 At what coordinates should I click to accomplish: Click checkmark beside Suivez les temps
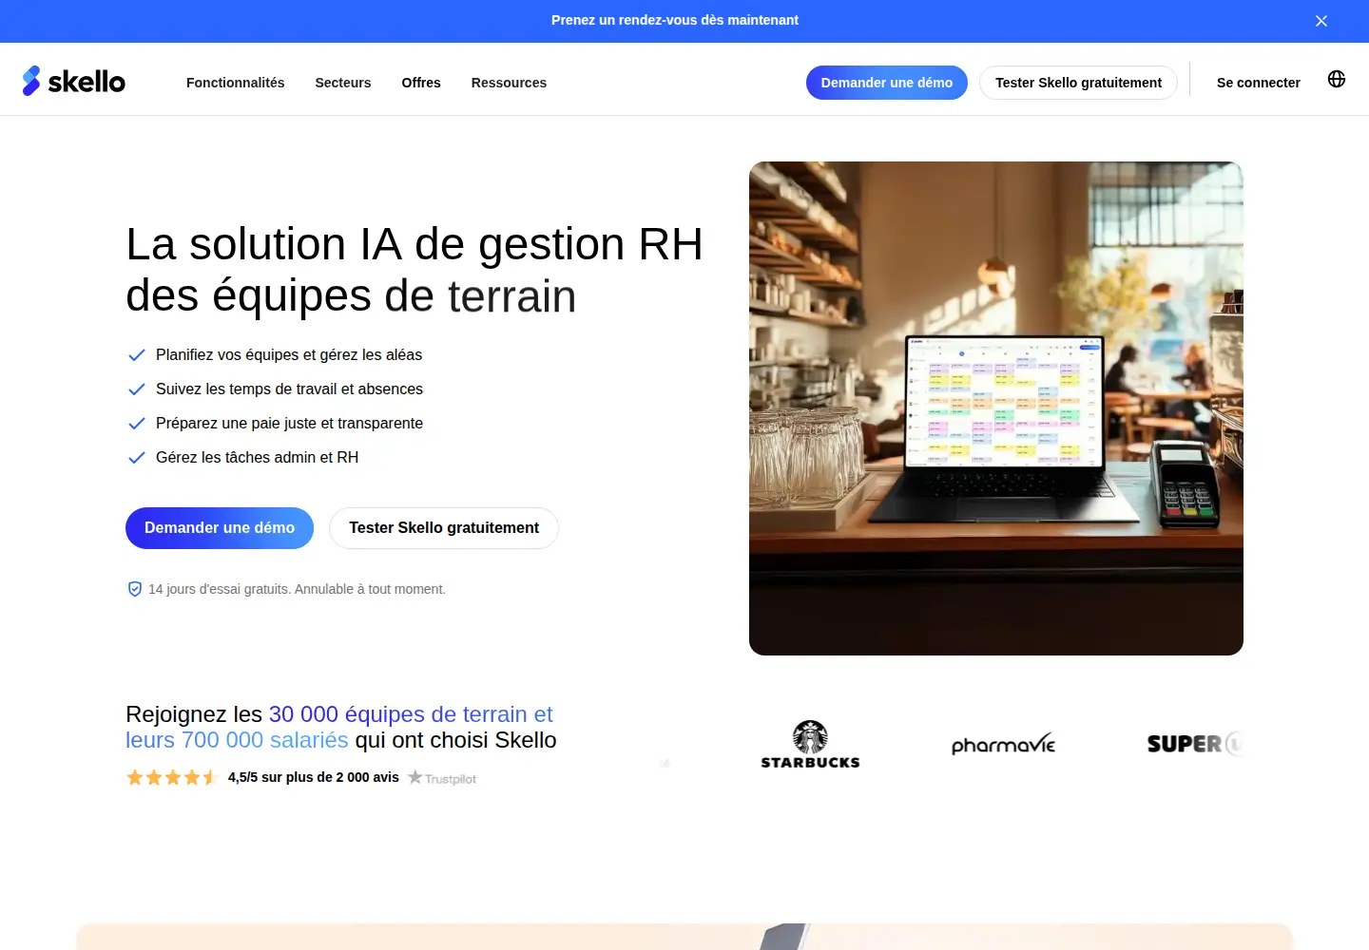tap(136, 389)
